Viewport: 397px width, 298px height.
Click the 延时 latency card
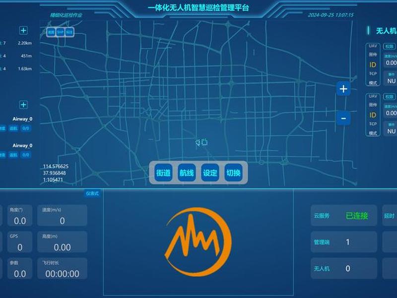tap(390, 216)
